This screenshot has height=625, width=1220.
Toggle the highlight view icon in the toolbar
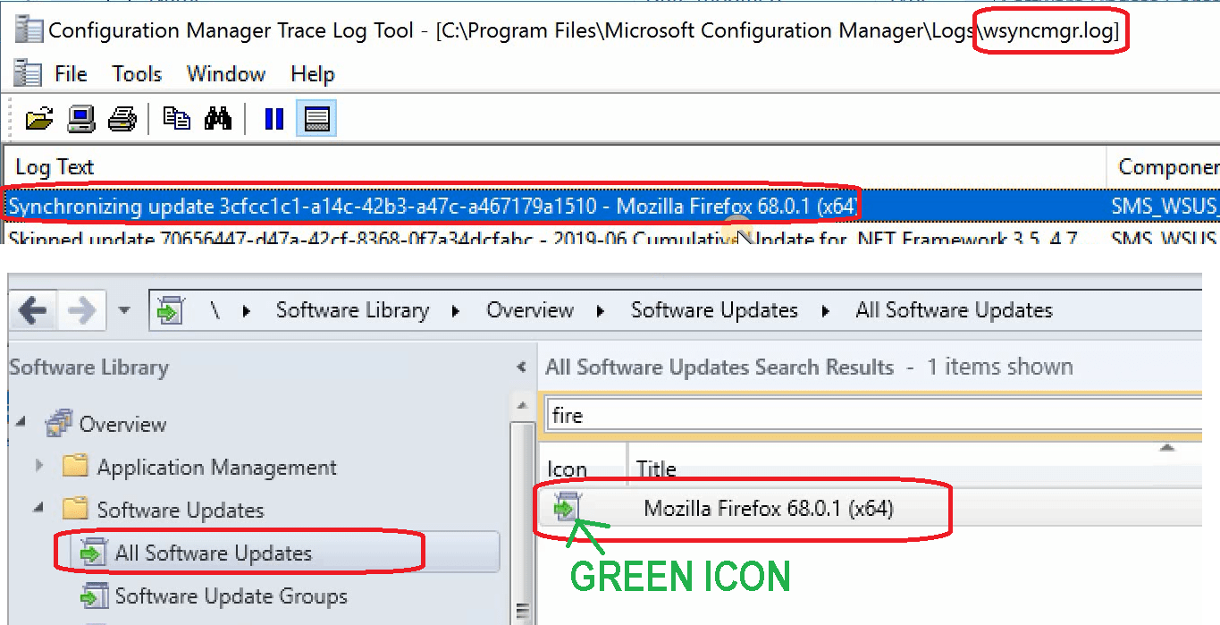tap(316, 117)
